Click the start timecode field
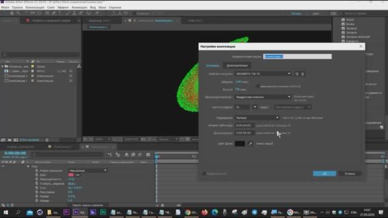Viewport: 388px width, 218px height. (244, 125)
